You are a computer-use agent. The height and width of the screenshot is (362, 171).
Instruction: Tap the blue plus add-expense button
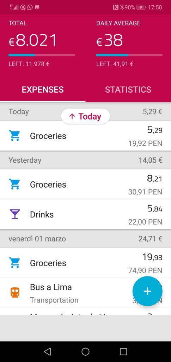[147, 291]
